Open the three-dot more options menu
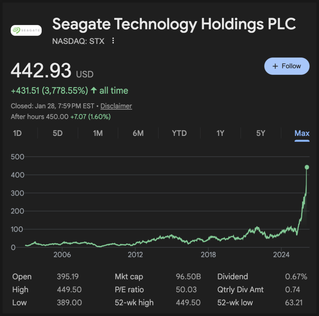Screen dimensions: 319x316 click(x=113, y=41)
